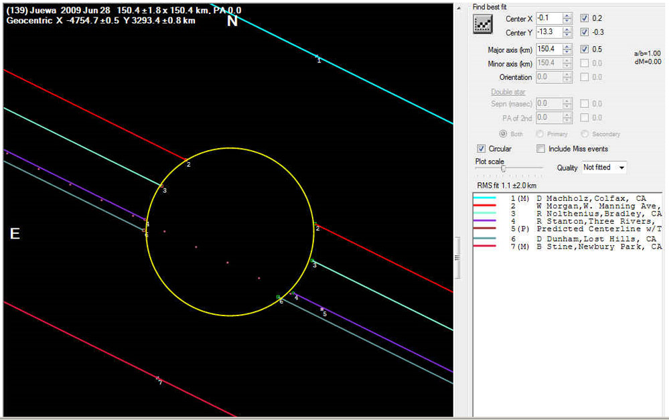The width and height of the screenshot is (669, 420).
Task: Click the Orientation value field
Action: 549,77
